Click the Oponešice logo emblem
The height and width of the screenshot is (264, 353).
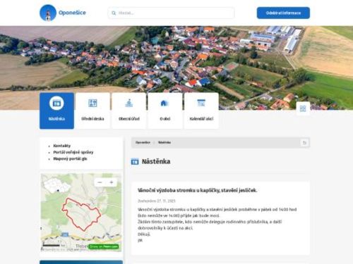(48, 13)
